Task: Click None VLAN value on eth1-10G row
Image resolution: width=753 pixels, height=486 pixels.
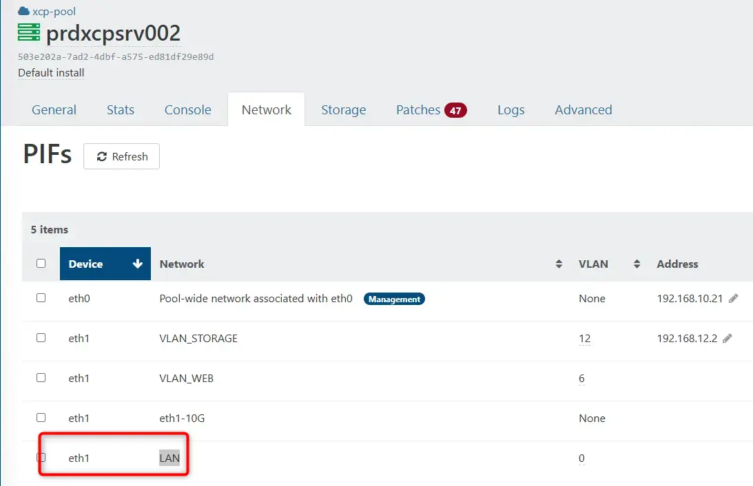Action: pos(592,419)
